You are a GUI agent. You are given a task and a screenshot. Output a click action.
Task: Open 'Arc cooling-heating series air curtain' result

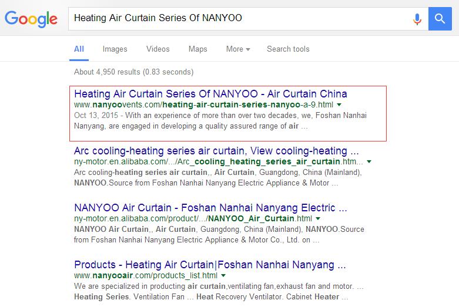point(216,151)
